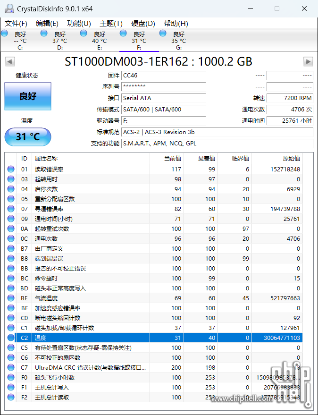Viewport: 318px width, 415px height.
Task: Click status orb for attribute B7 由厂商定义
Action: click(11, 248)
